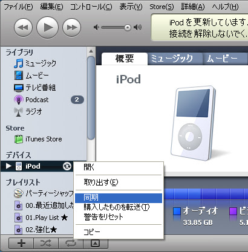Choose 開く in the context menu
The image size is (248, 252).
[119, 167]
